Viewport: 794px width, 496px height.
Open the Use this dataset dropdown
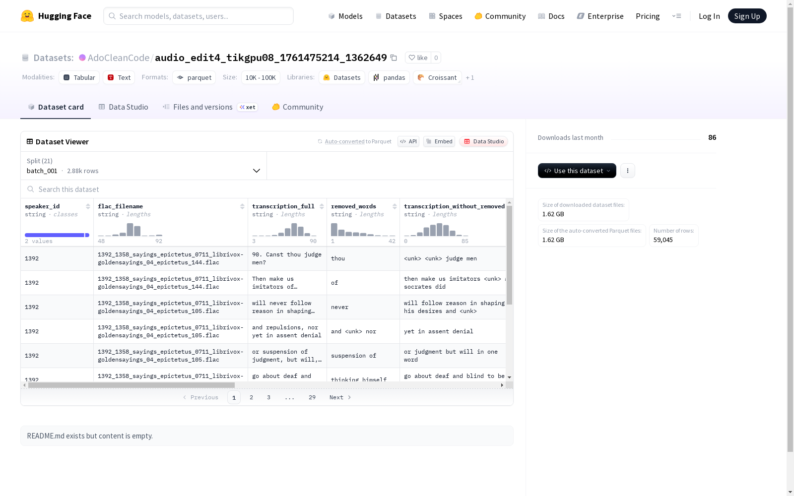coord(577,171)
